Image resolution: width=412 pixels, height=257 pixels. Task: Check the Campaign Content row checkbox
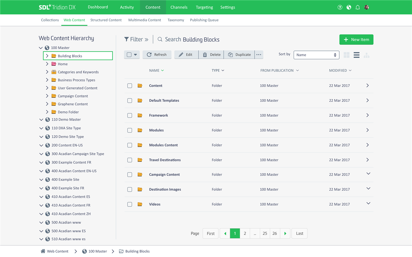130,175
